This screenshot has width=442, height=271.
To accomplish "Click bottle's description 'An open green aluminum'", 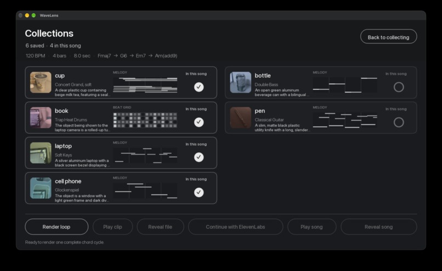I will (276, 90).
